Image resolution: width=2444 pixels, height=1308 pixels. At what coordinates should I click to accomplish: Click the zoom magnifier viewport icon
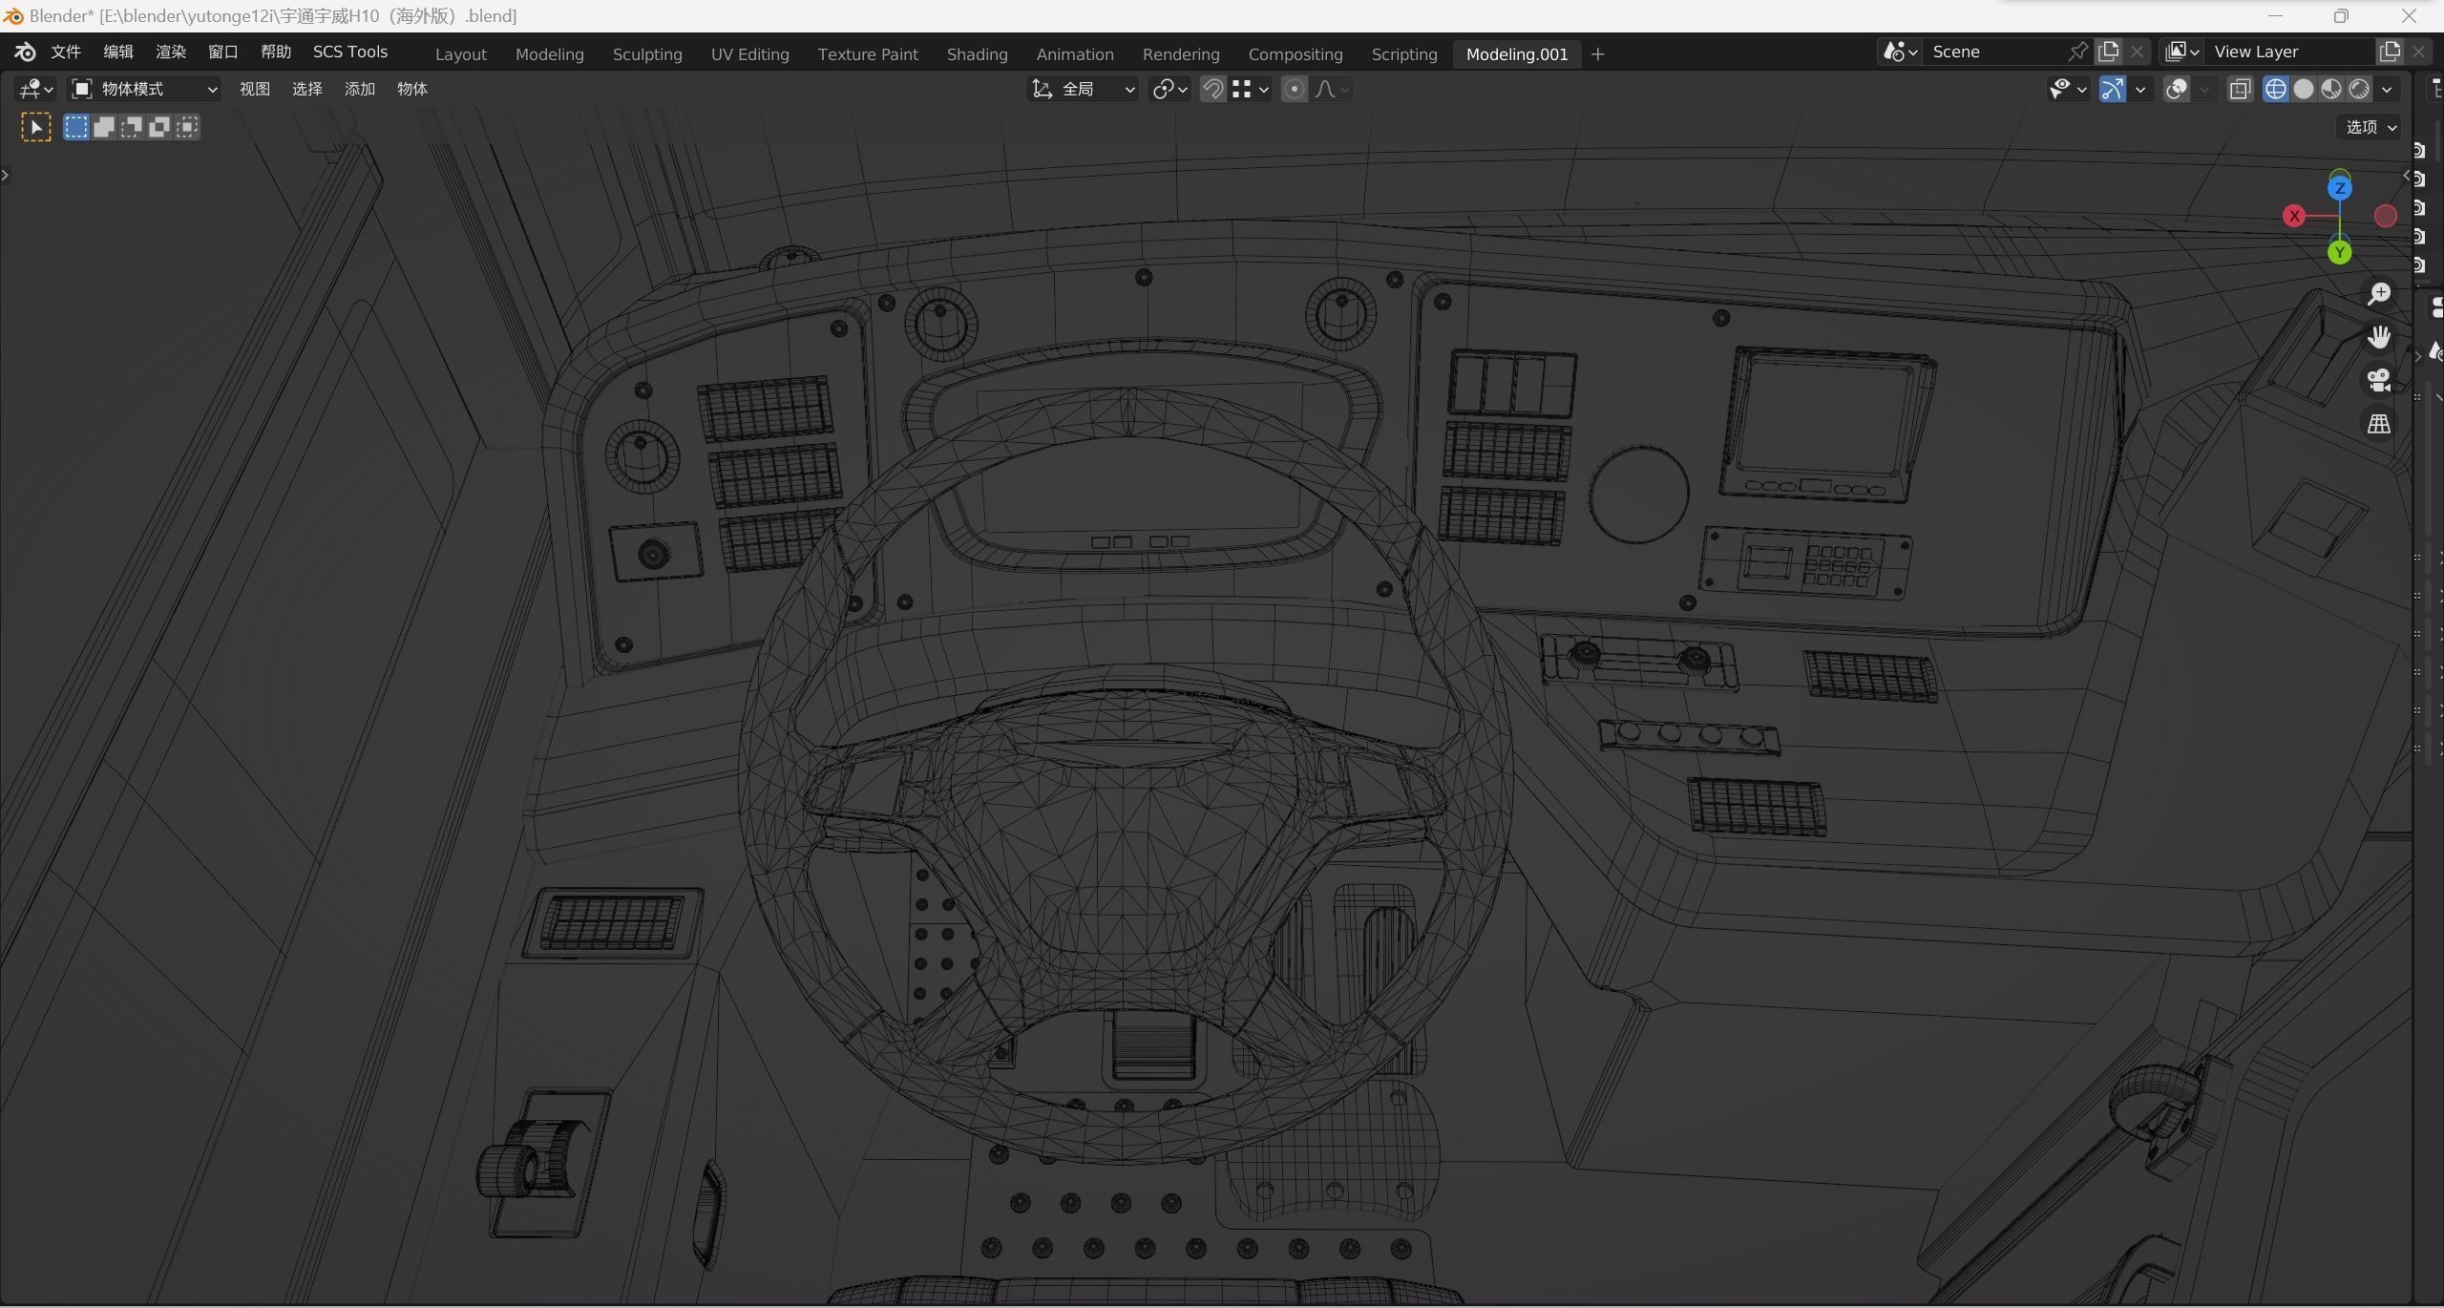pyautogui.click(x=2378, y=294)
